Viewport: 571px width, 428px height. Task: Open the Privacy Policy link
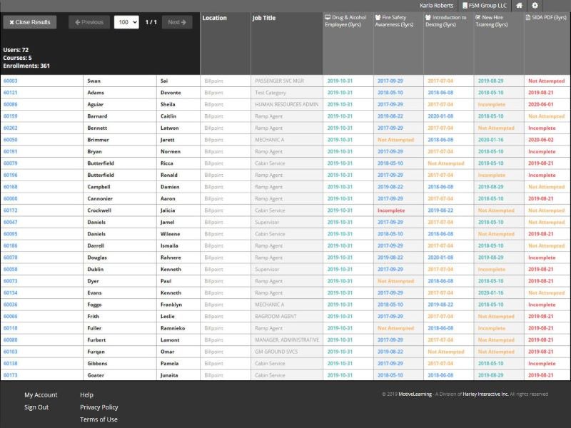point(99,407)
